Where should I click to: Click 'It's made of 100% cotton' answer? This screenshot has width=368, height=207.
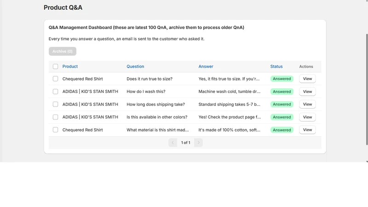tap(229, 130)
